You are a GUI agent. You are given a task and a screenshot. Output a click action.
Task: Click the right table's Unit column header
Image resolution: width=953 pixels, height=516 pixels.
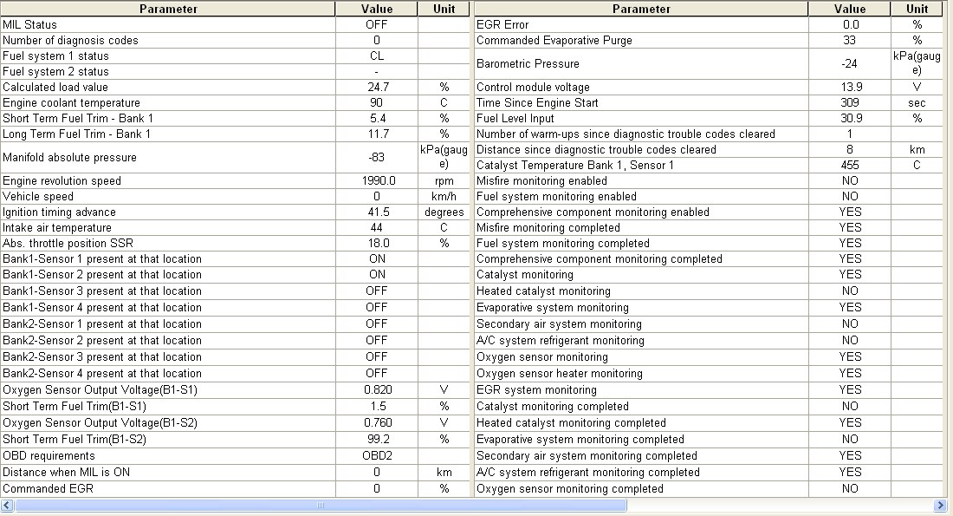tap(917, 9)
